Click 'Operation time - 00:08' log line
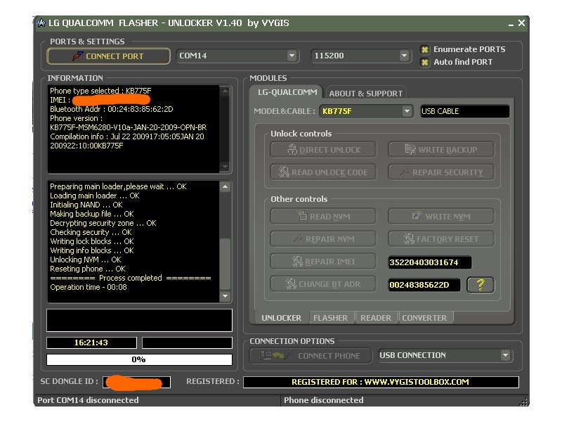The width and height of the screenshot is (562, 422). (89, 287)
